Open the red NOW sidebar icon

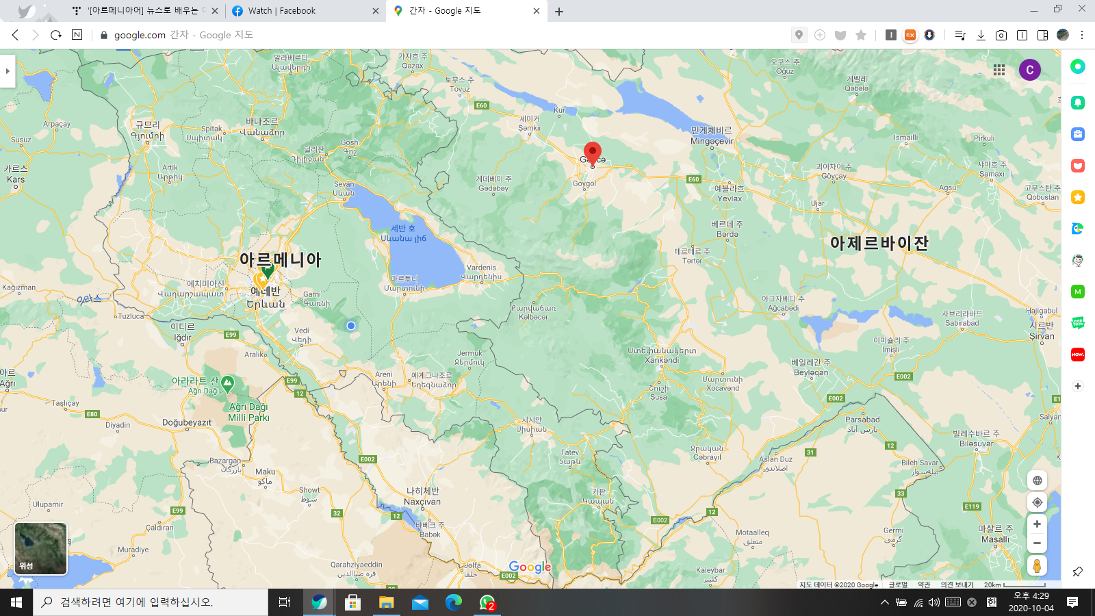[x=1078, y=355]
